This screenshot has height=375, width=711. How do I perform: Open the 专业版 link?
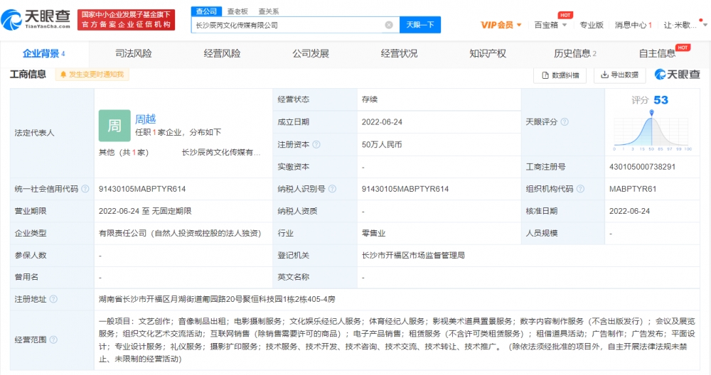(x=592, y=25)
